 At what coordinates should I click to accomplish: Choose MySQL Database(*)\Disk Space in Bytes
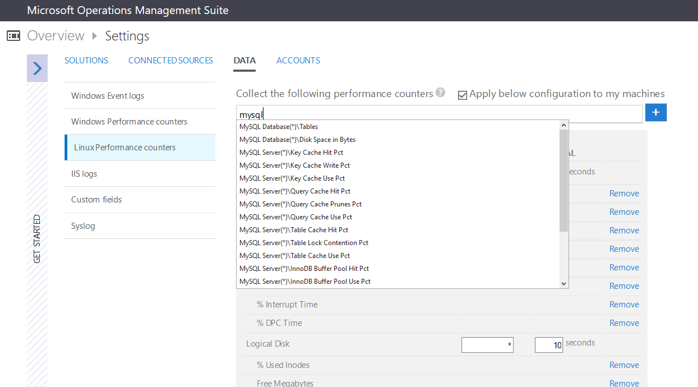[x=398, y=140]
